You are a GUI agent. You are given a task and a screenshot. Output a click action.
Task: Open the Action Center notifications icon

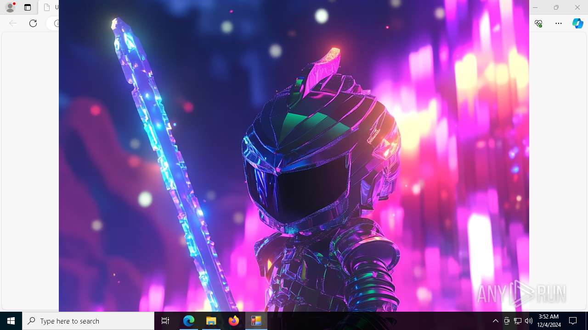click(573, 321)
